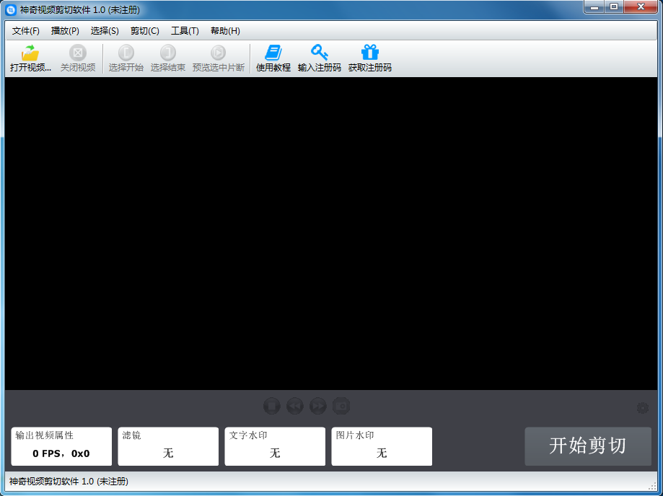
Task: Open the 工具(T) menu
Action: coord(185,31)
